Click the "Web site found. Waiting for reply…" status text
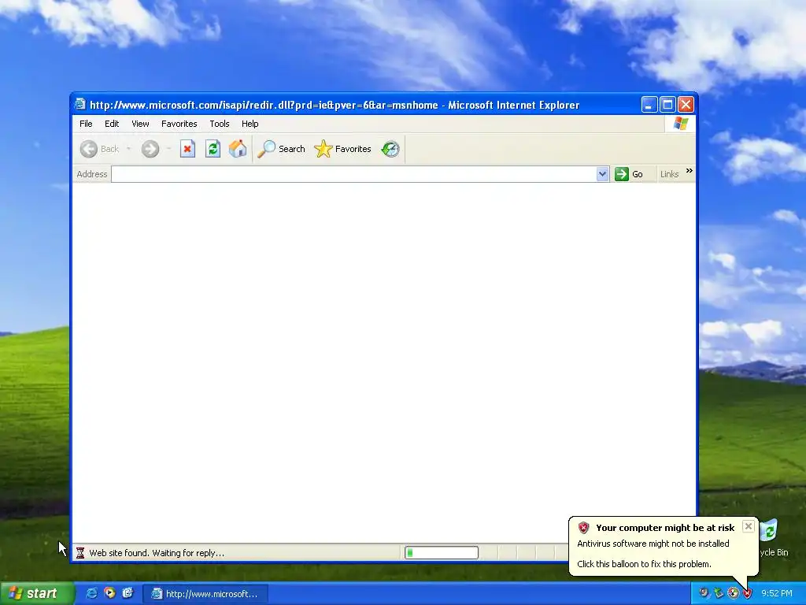Viewport: 806px width, 605px height. tap(157, 553)
